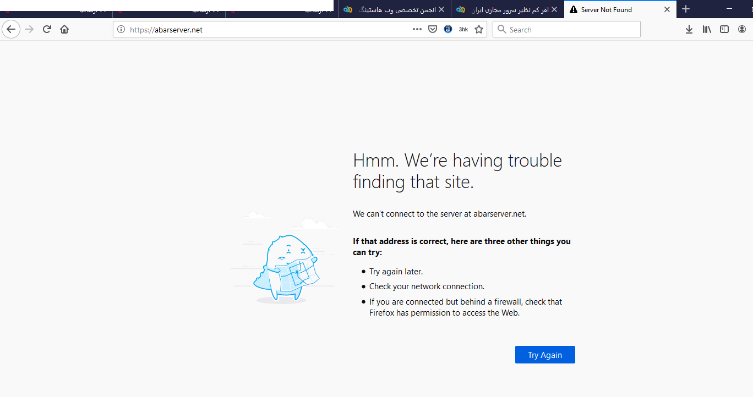Focus the Search input field
The image size is (753, 397).
coord(566,29)
